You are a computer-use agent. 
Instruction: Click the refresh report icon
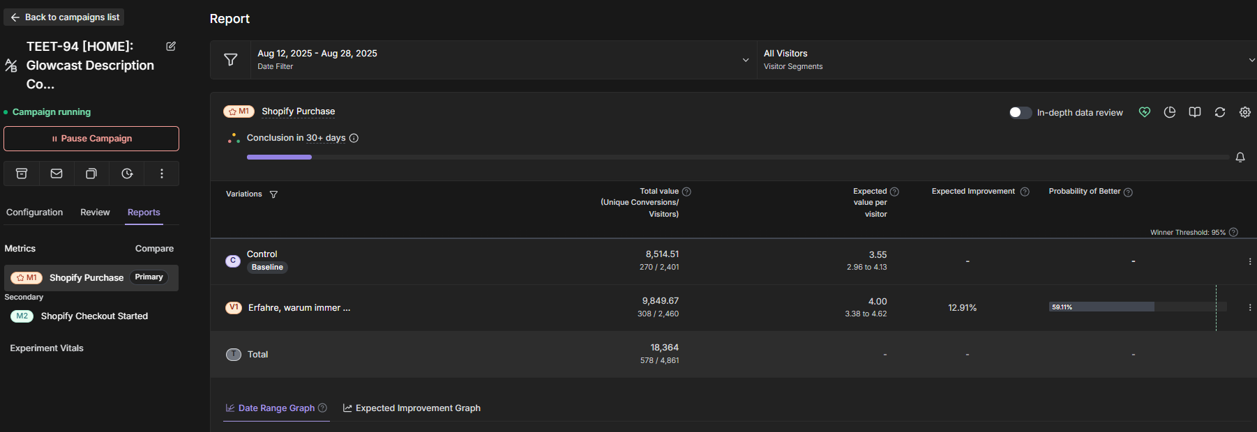point(1220,112)
